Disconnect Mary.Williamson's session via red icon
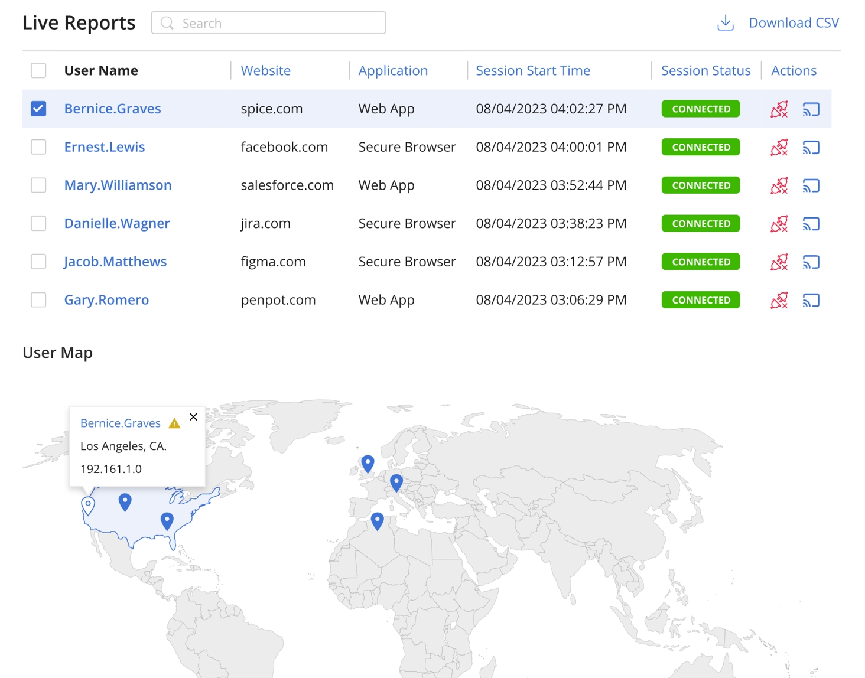 [x=779, y=186]
